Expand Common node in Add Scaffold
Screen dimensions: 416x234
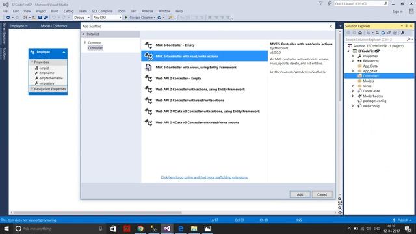point(85,42)
